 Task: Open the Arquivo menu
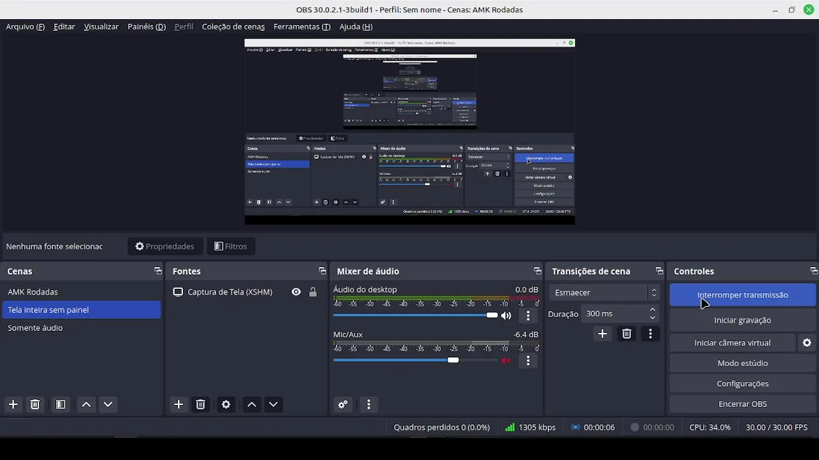pyautogui.click(x=25, y=27)
